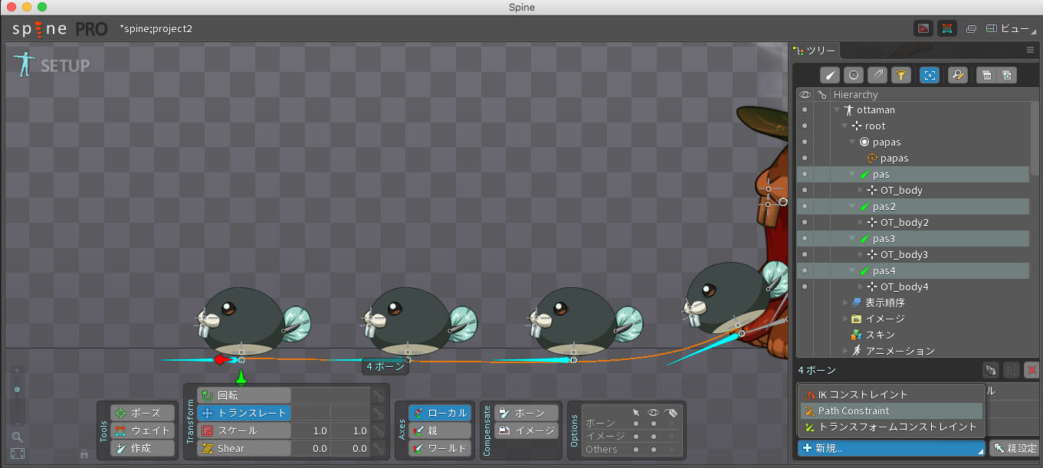This screenshot has width=1043, height=468.
Task: Click the zoom slider handle
Action: (x=18, y=389)
